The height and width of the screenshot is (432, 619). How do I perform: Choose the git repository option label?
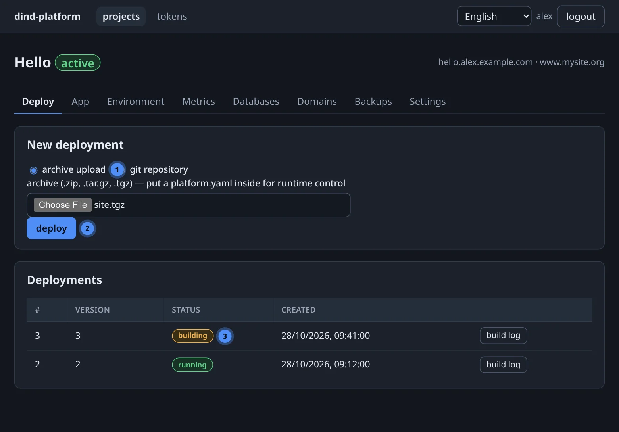(159, 169)
